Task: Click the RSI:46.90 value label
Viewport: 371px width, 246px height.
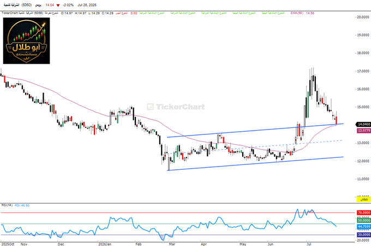Action: pos(22,205)
